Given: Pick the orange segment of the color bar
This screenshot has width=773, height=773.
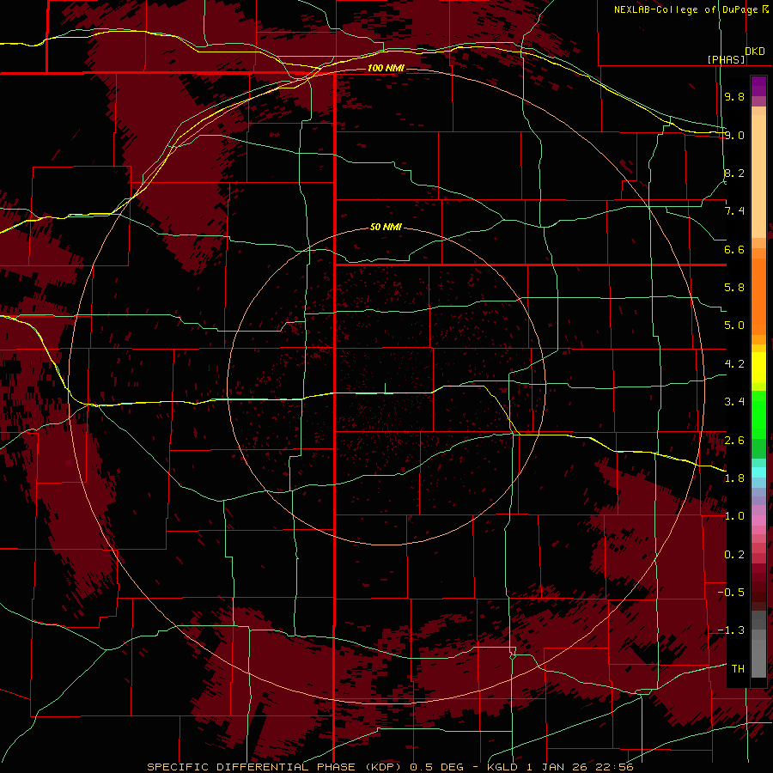Looking at the screenshot, I should click(x=758, y=295).
